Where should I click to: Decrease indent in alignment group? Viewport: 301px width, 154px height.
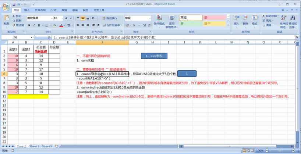93,25
